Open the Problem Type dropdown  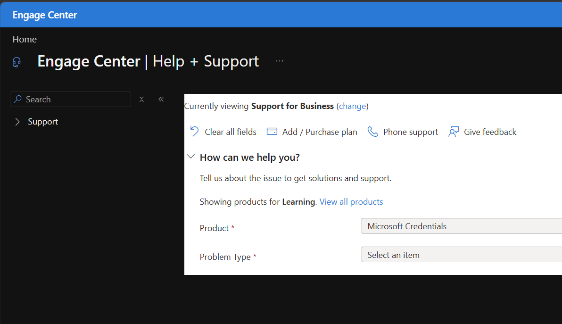point(462,255)
